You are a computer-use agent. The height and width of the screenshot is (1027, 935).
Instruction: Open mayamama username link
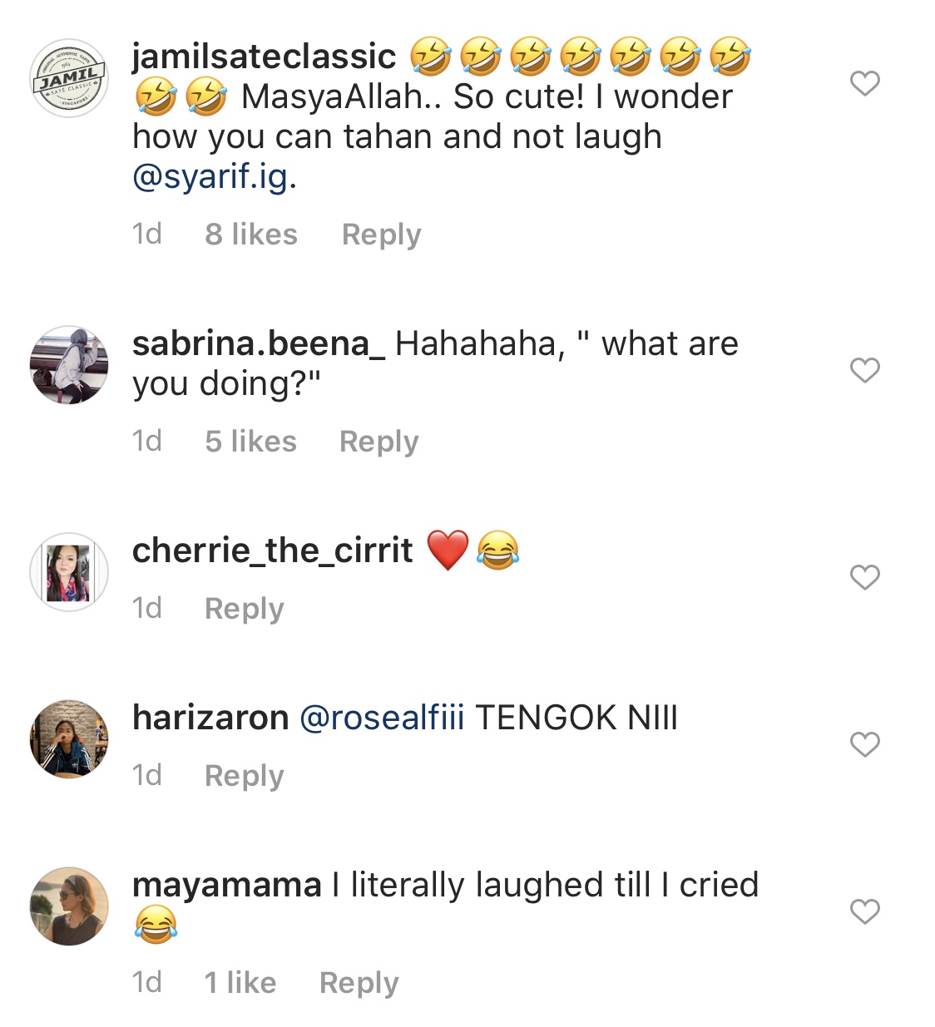(x=226, y=885)
